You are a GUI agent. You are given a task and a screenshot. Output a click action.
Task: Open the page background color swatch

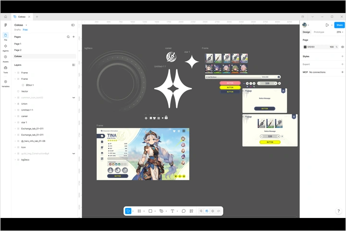click(305, 47)
